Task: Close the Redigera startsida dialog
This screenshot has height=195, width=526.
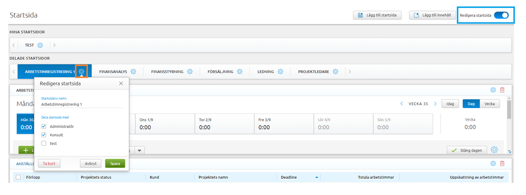Action: pyautogui.click(x=121, y=83)
